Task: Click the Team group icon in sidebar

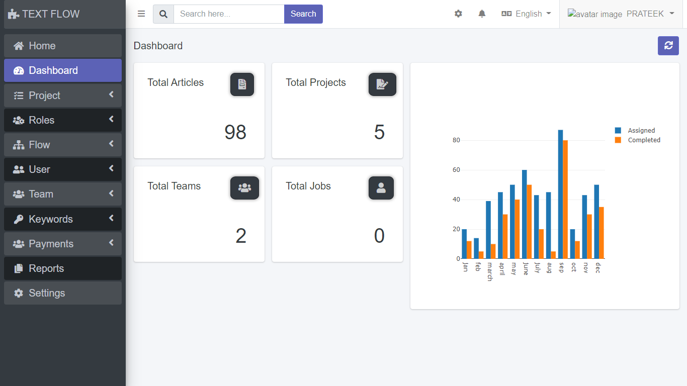Action: [19, 194]
